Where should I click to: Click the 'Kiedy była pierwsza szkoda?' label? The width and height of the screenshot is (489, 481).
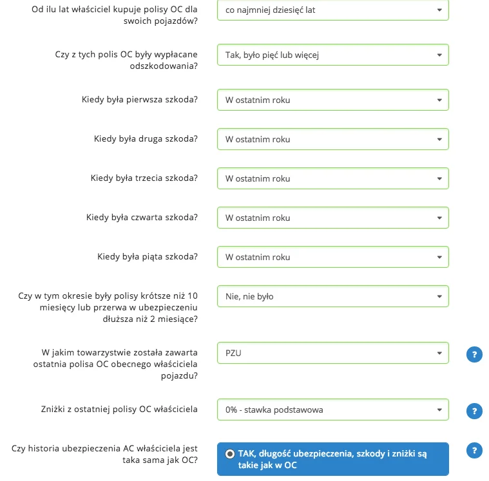point(139,99)
